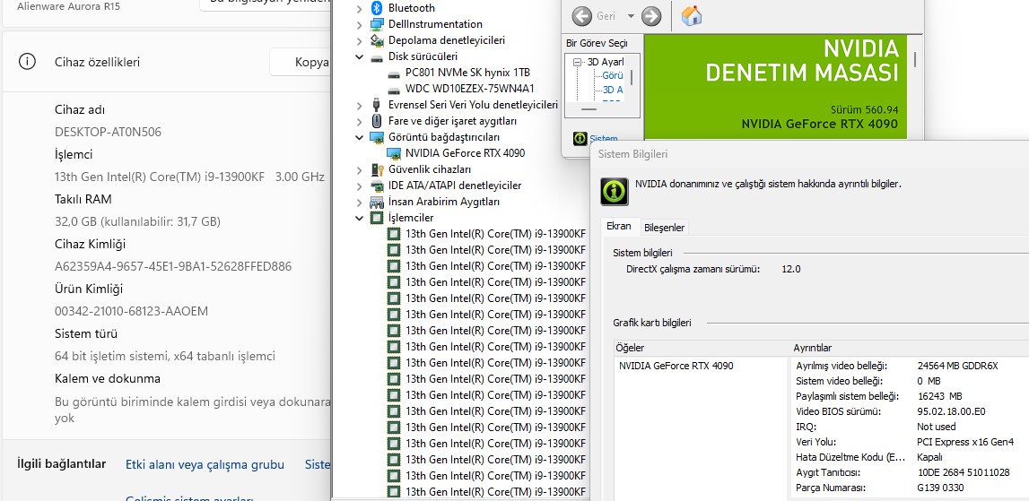
Task: Click Ayrılmış video belleği value 24564 MB GDDR6X
Action: [x=957, y=366]
